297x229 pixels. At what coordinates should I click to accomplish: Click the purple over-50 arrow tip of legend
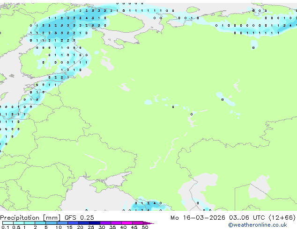(x=148, y=223)
